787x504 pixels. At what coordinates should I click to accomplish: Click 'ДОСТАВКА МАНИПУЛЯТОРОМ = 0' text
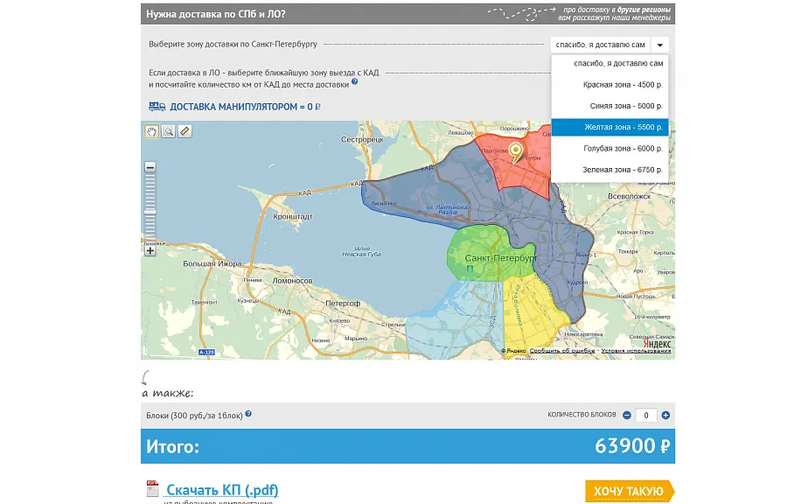246,107
